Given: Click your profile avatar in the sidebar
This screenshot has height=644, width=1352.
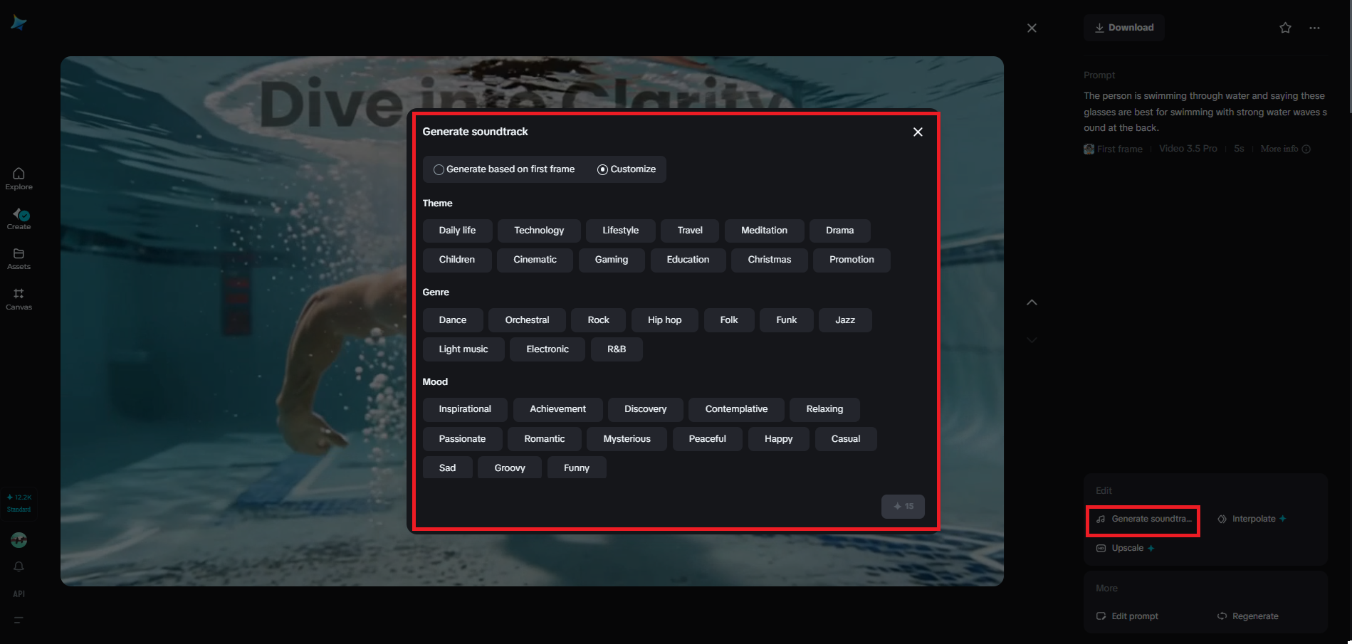Looking at the screenshot, I should coord(19,540).
